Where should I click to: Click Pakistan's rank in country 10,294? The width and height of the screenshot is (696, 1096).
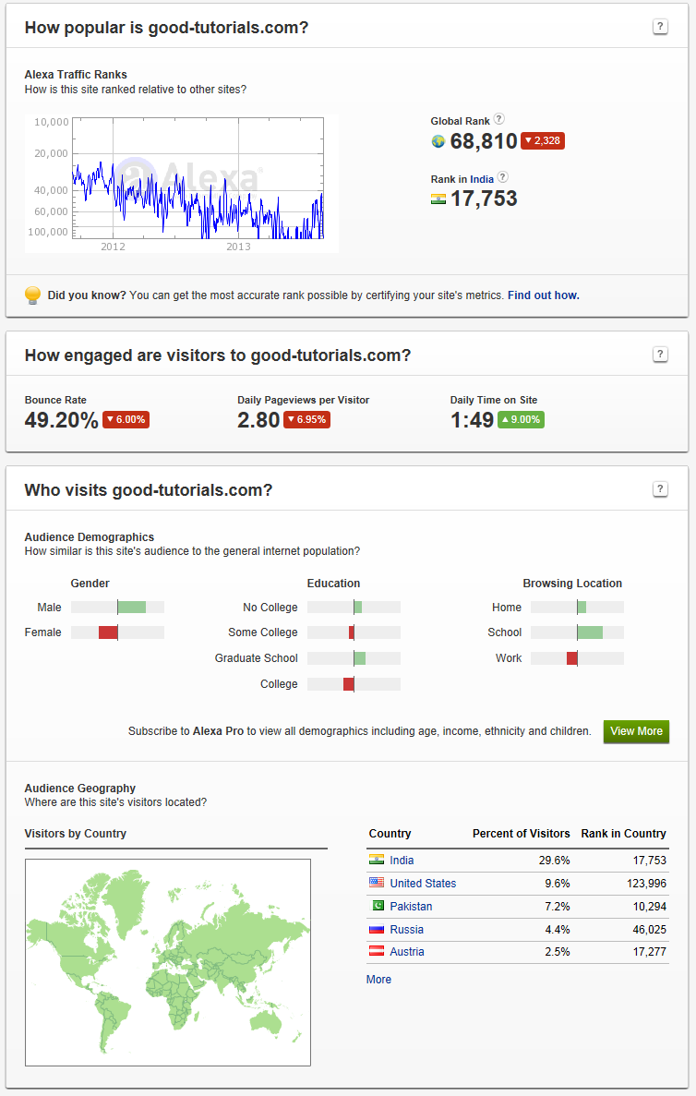(x=649, y=906)
